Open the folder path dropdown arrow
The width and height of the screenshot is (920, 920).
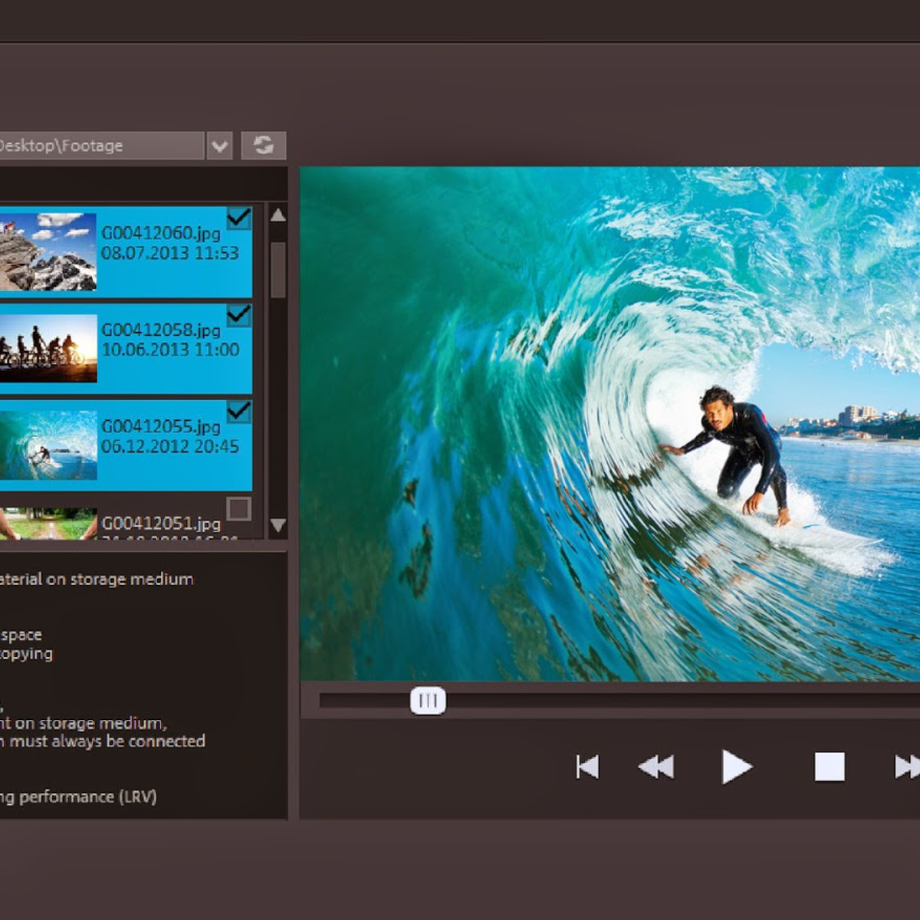219,146
